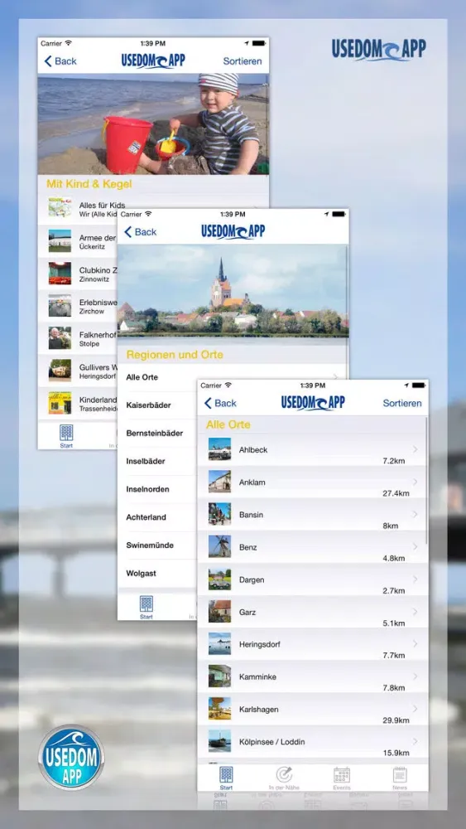Expand Alle Orte row chevron in regions list

click(336, 376)
